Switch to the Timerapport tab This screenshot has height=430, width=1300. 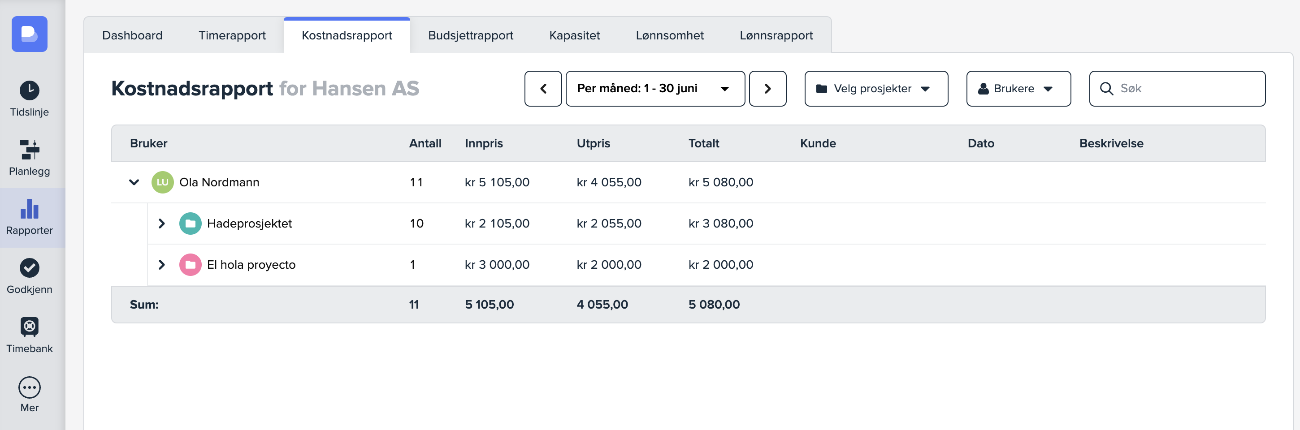click(x=232, y=35)
